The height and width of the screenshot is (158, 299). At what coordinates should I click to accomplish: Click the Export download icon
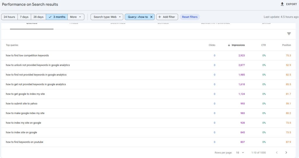[282, 4]
